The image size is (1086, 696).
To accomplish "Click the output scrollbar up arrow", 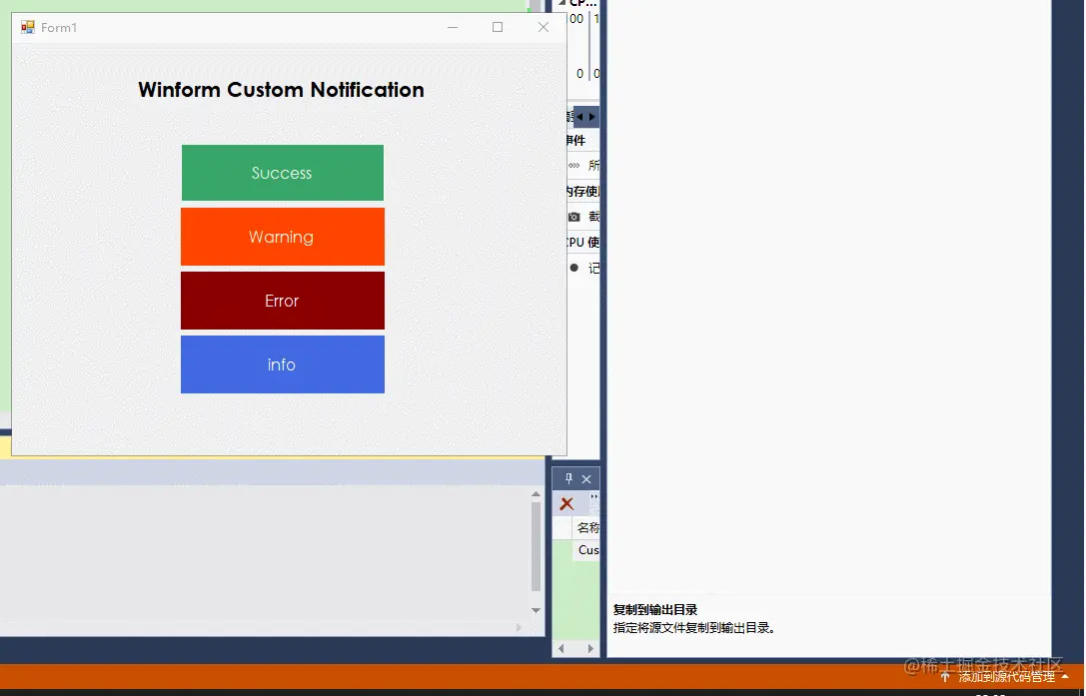I will [536, 493].
